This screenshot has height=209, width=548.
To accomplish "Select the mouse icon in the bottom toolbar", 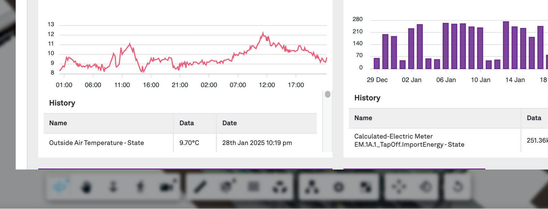I will coord(87,187).
